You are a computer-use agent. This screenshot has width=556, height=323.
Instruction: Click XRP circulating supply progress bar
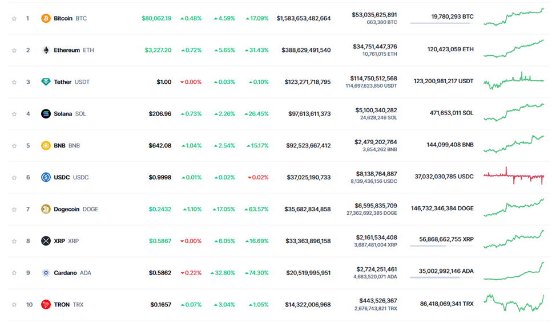tap(442, 246)
